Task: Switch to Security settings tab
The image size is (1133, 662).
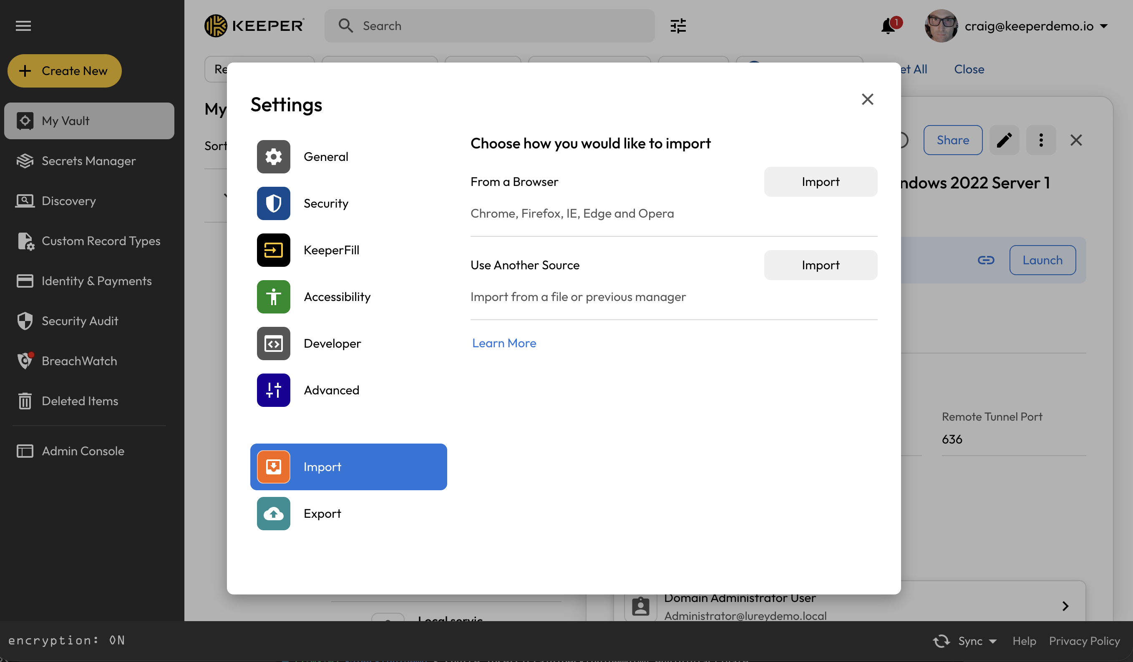Action: click(326, 203)
